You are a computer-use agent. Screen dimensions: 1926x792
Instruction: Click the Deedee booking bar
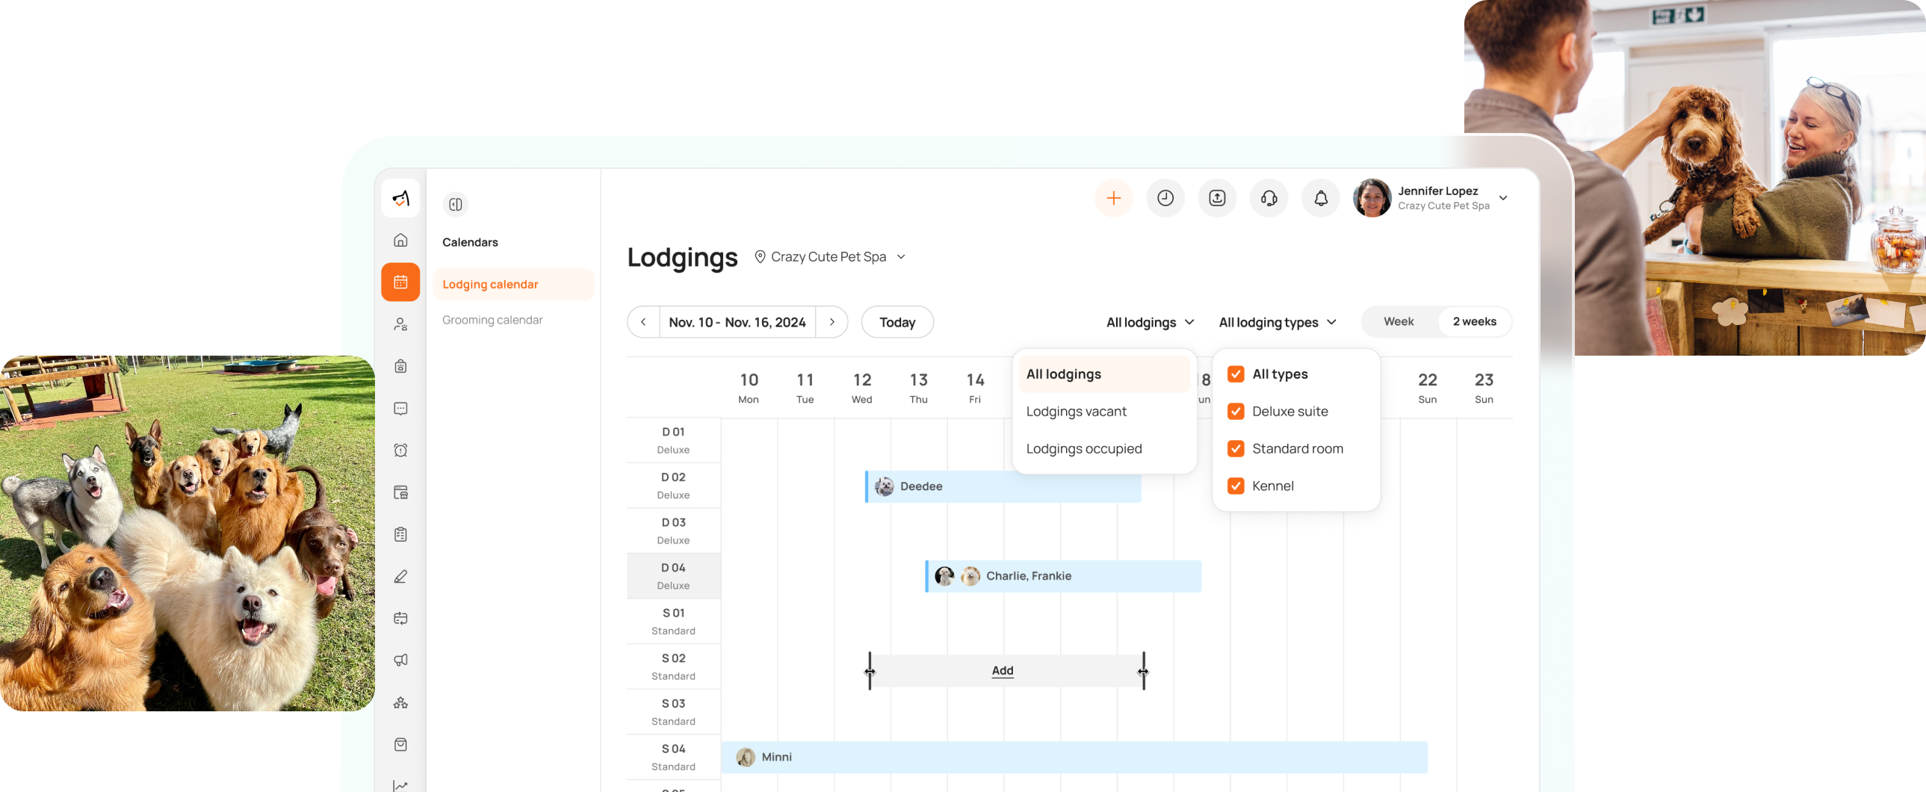(x=1003, y=487)
